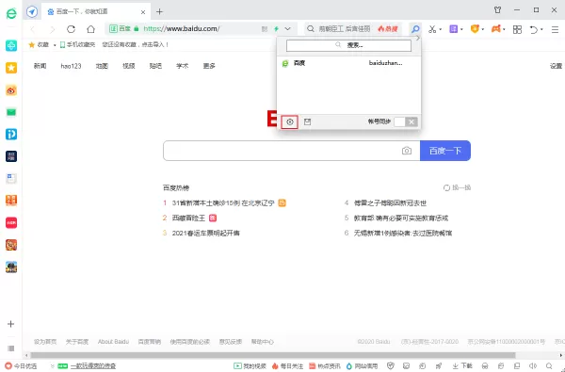
Task: Close the 百度一下 tab with its X
Action: pyautogui.click(x=143, y=12)
